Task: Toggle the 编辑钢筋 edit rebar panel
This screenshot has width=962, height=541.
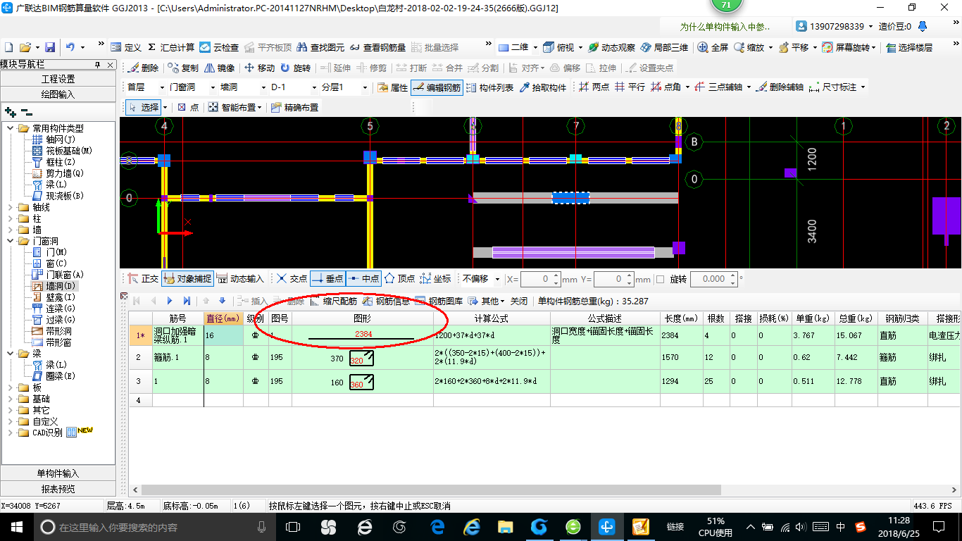Action: pyautogui.click(x=437, y=87)
